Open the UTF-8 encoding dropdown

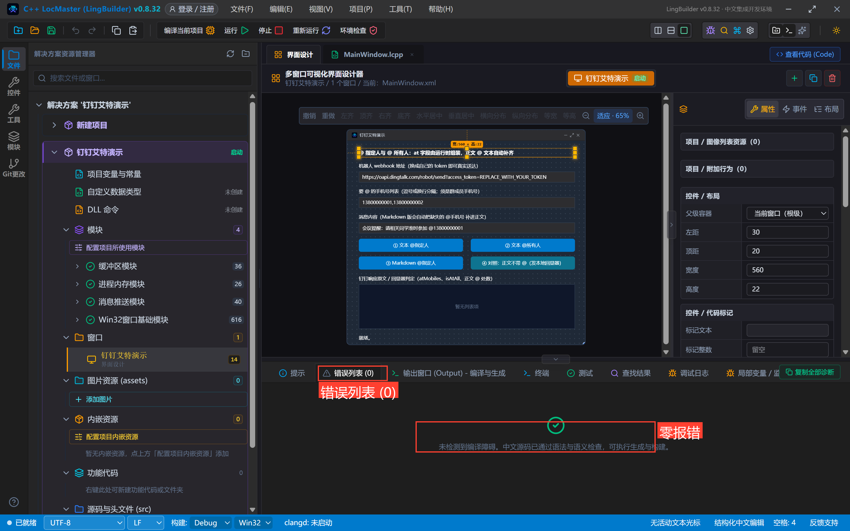coord(84,522)
